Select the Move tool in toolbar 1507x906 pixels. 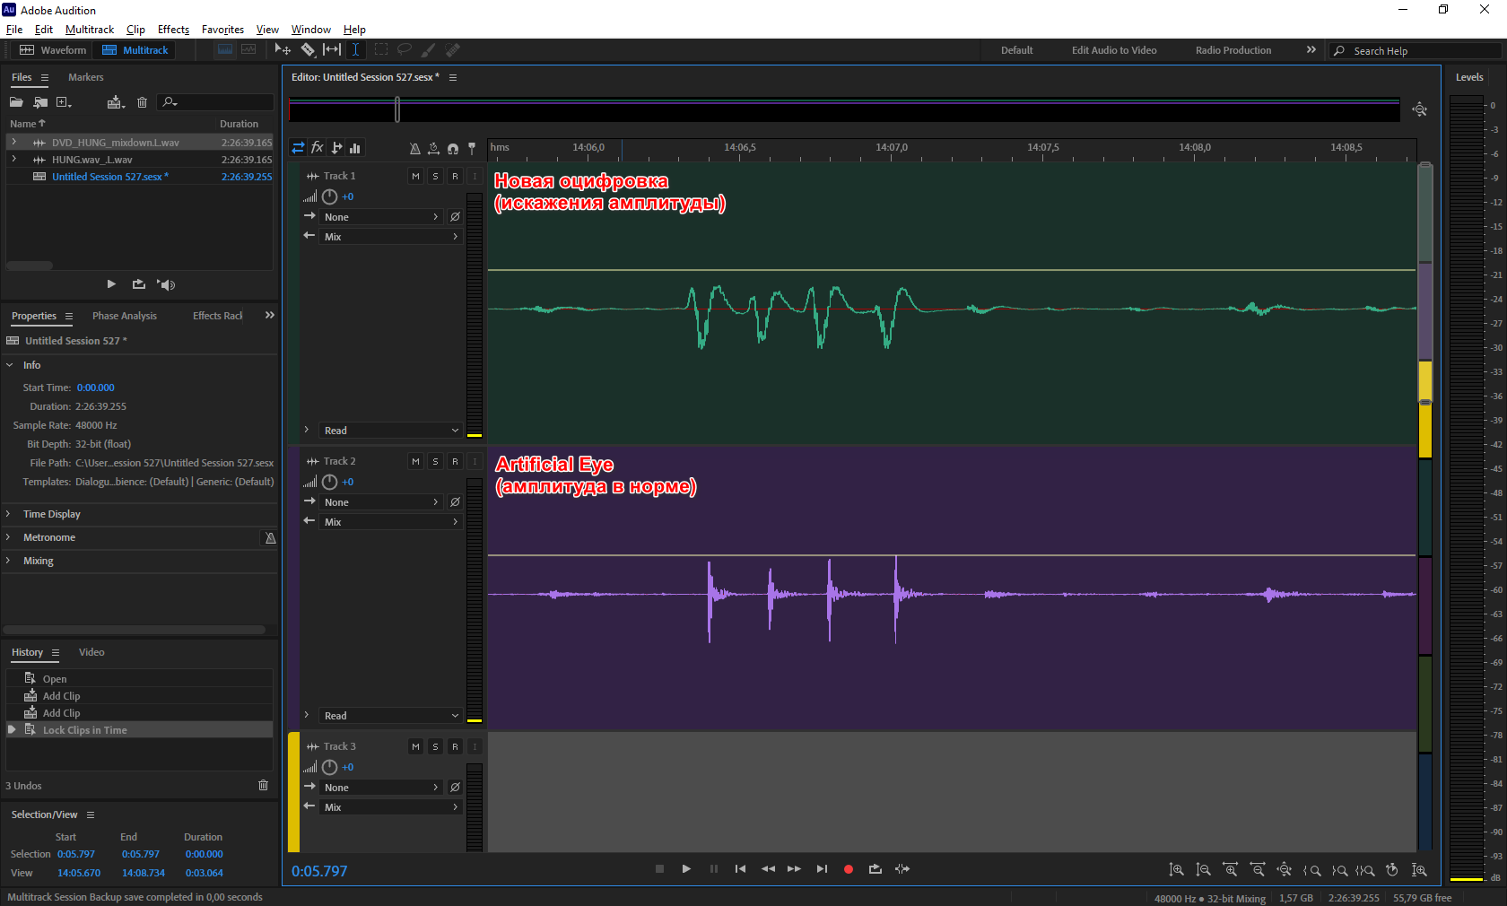tap(283, 50)
